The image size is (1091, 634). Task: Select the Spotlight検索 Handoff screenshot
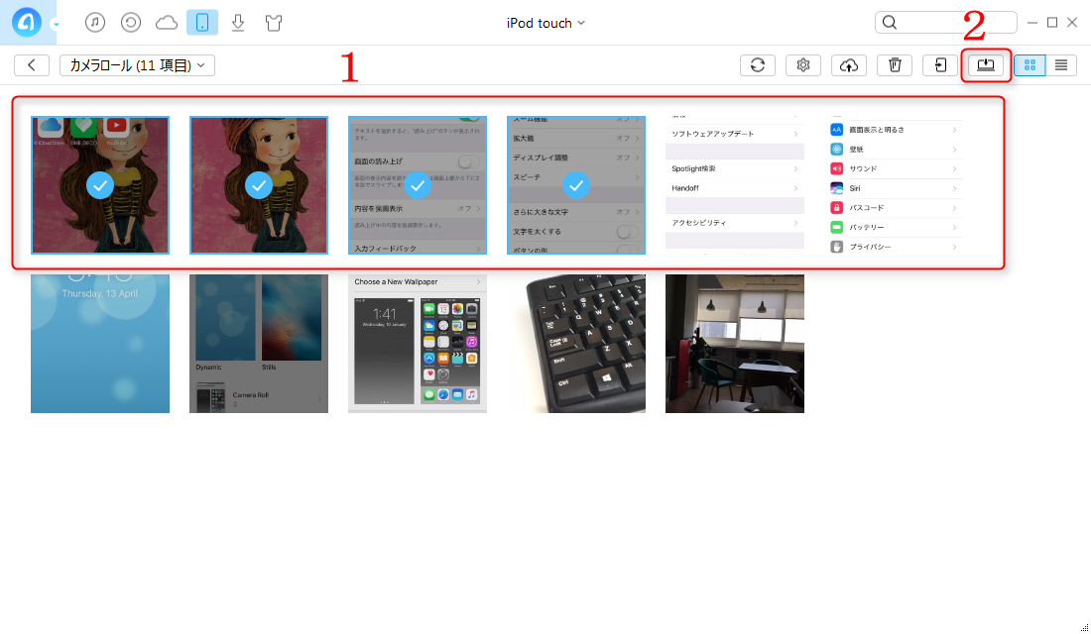pos(735,185)
